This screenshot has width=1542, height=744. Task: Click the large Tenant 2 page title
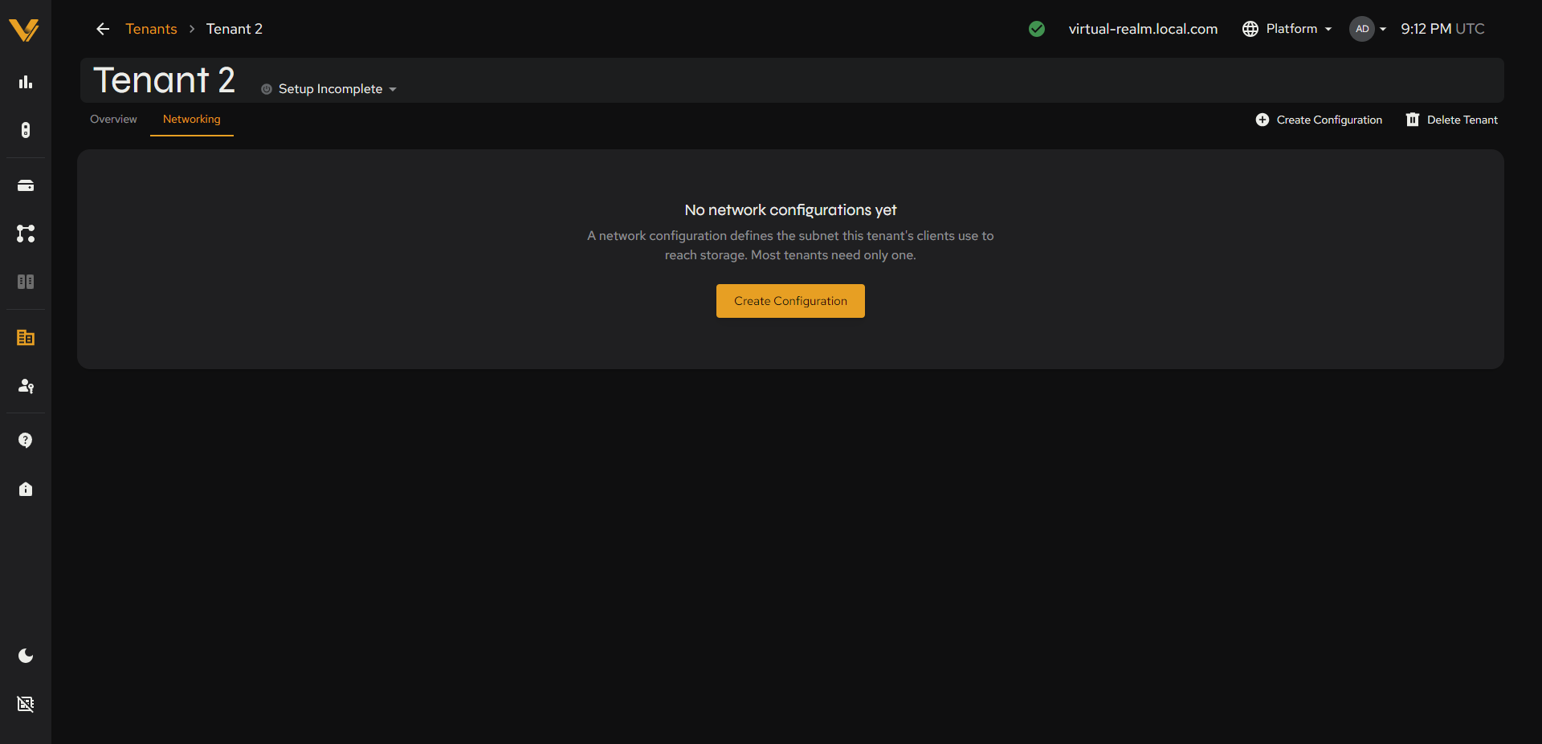click(165, 80)
